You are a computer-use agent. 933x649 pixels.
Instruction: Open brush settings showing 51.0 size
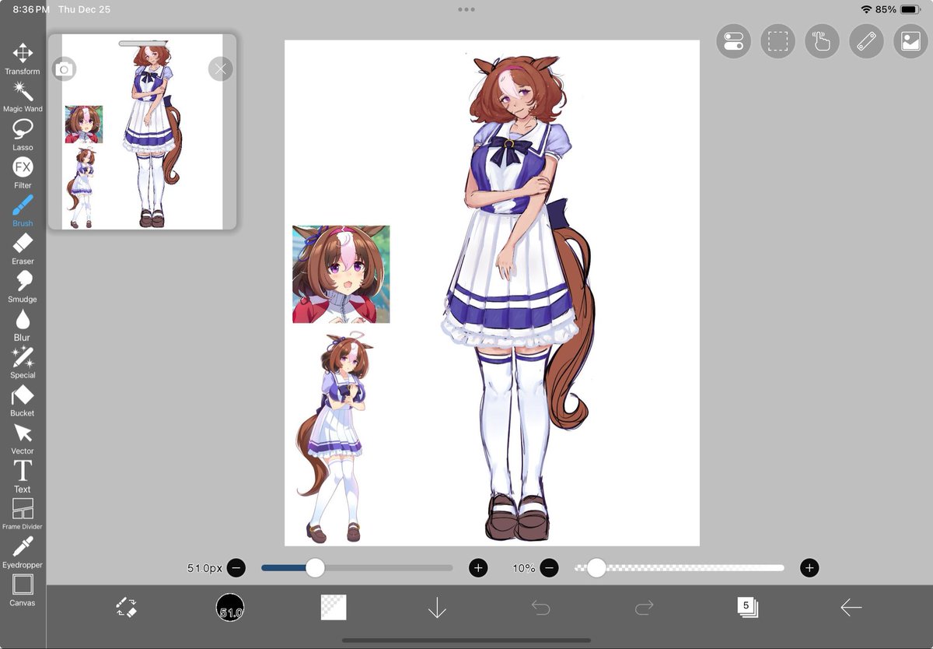tap(230, 608)
